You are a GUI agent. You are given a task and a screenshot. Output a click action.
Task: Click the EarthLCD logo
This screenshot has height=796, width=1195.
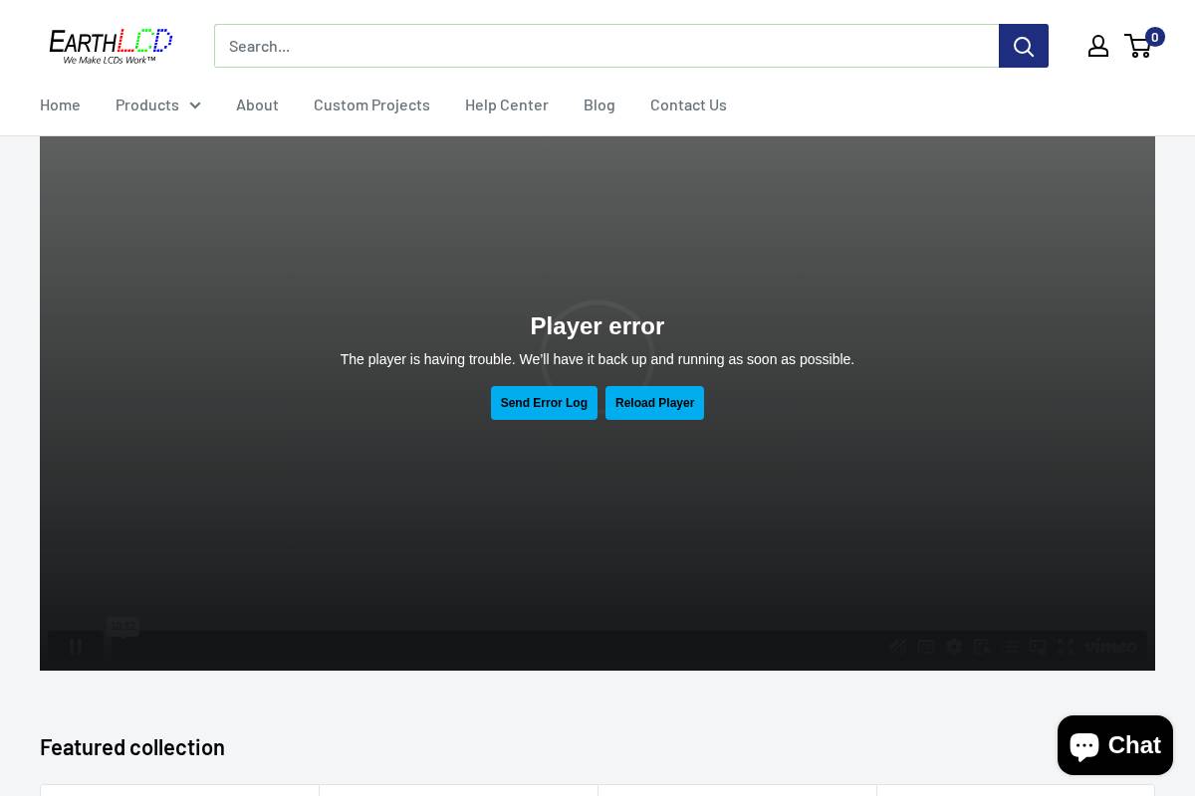(x=111, y=46)
